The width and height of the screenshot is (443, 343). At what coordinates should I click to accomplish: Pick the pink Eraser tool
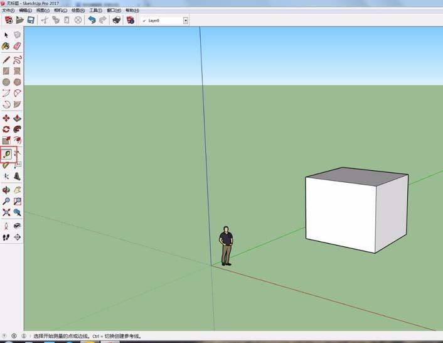coord(17,46)
